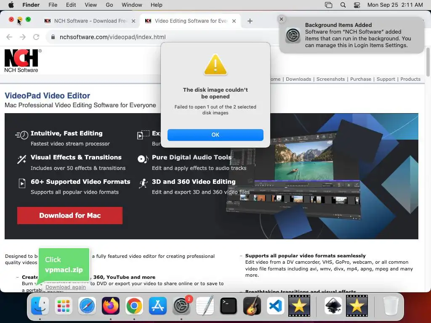Open the View menu

91,5
